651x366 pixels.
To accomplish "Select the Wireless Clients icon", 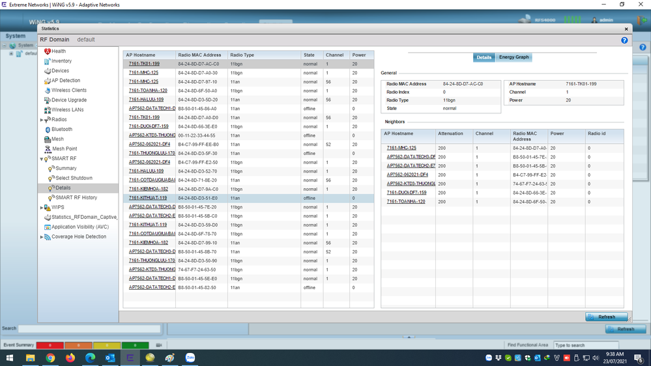I will click(47, 91).
